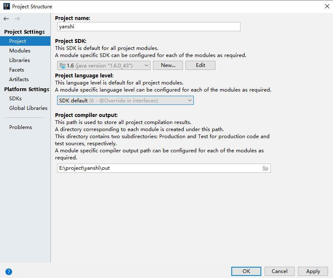Open the Artifacts section
The height and width of the screenshot is (278, 333).
19,79
